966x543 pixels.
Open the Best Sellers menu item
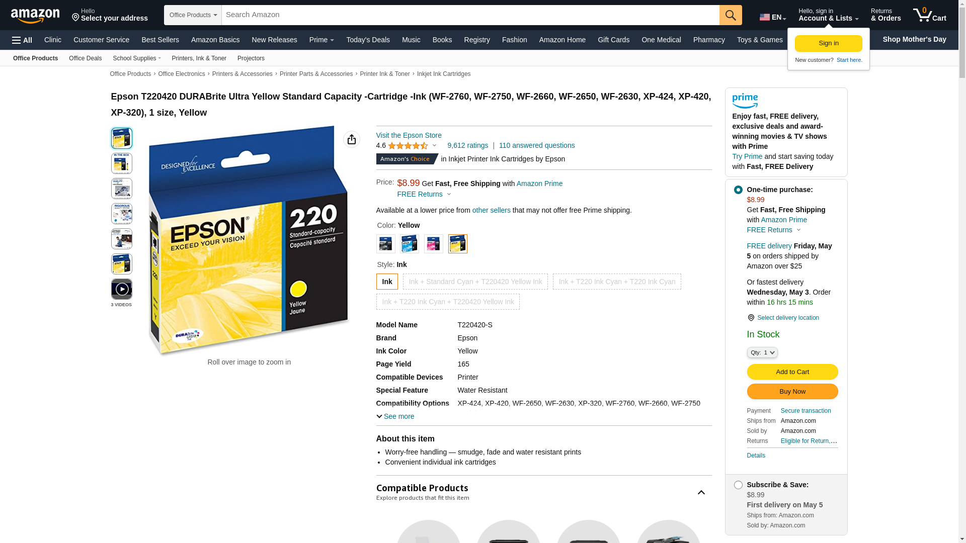click(160, 40)
